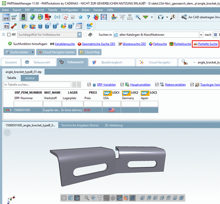
Task: Click the Cloud Navigator starten button
Action: 56,52
